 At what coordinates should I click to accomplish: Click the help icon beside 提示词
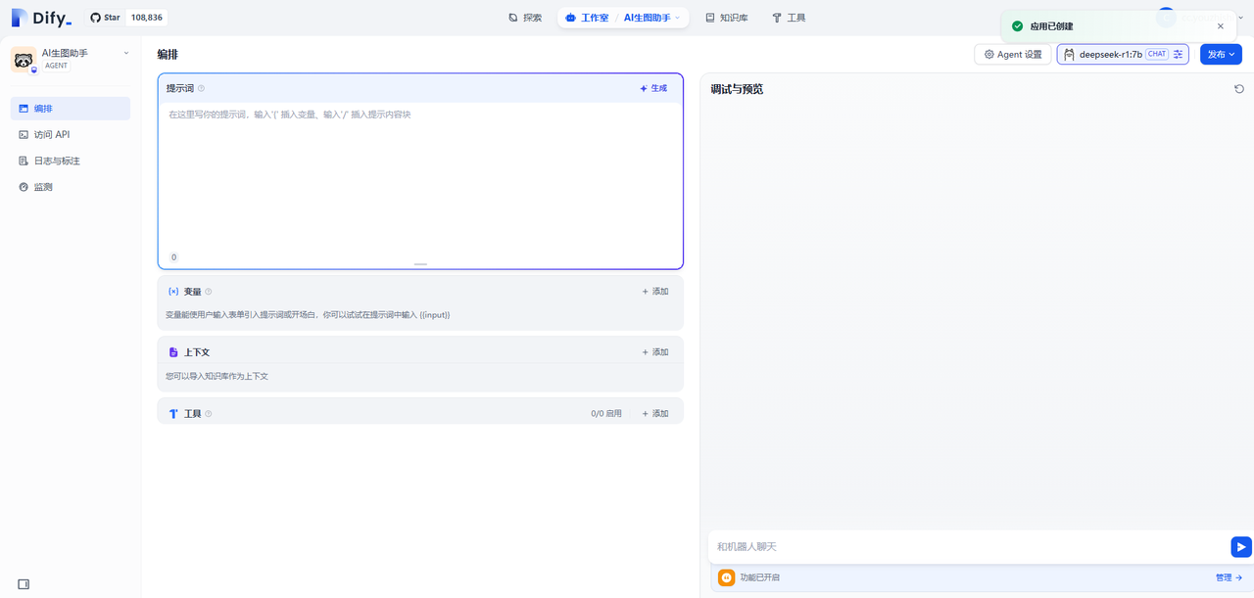pyautogui.click(x=202, y=89)
